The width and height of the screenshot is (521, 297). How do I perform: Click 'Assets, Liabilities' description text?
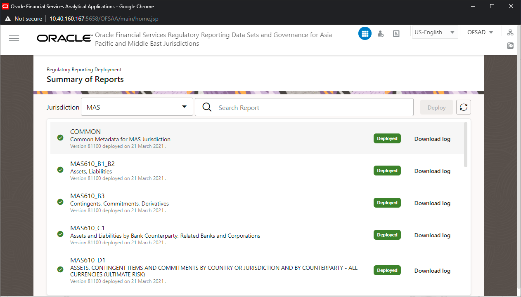coord(91,171)
